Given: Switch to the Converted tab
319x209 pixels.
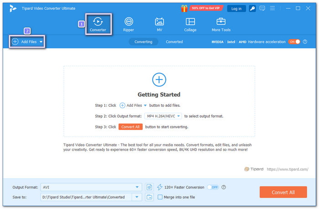Looking at the screenshot, I should pos(174,42).
